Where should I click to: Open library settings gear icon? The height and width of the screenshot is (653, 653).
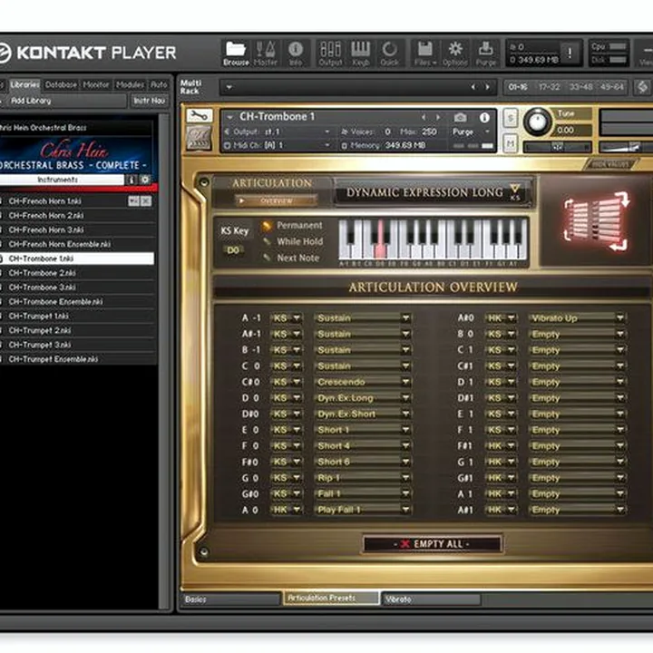pyautogui.click(x=145, y=180)
